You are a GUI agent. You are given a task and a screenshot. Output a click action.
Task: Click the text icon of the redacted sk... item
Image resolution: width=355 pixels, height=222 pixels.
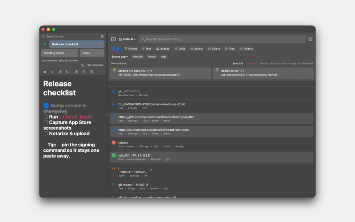click(114, 92)
